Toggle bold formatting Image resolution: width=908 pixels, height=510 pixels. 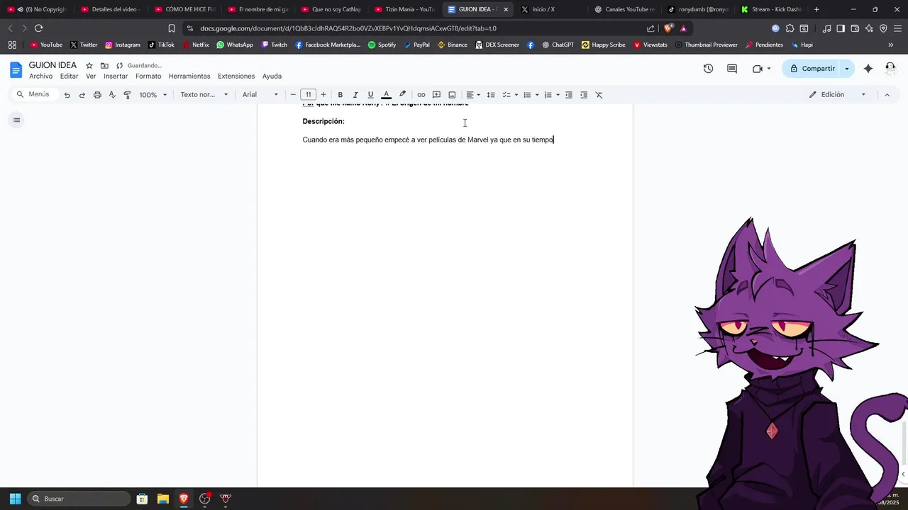coord(340,95)
